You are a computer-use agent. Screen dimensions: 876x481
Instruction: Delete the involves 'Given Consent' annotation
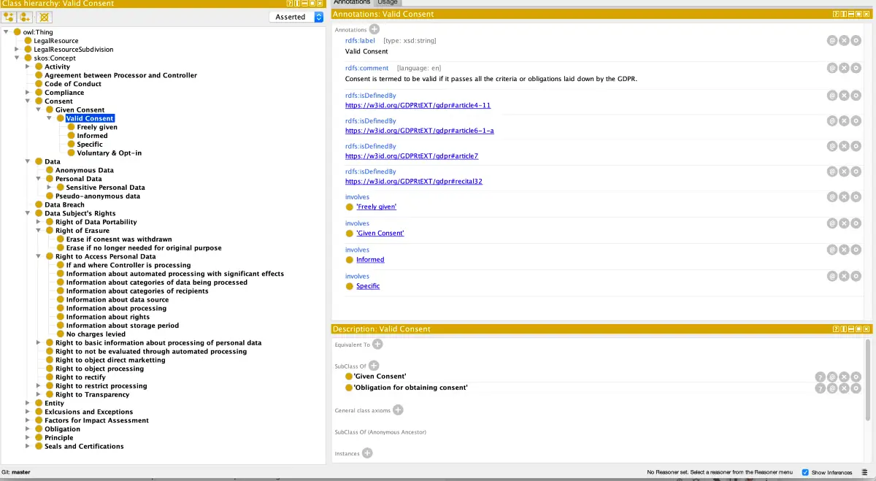click(x=844, y=223)
